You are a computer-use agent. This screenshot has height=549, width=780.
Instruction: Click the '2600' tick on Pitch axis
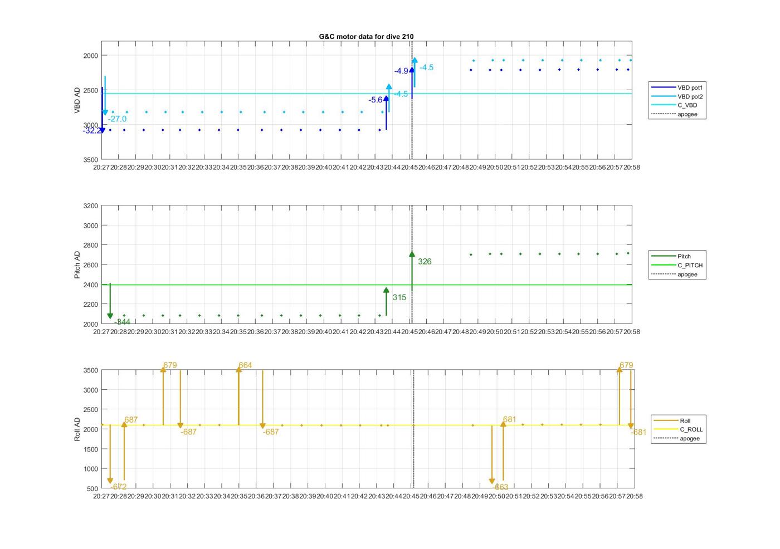(91, 265)
